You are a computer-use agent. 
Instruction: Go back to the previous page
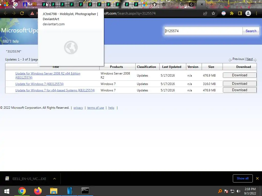[6, 13]
